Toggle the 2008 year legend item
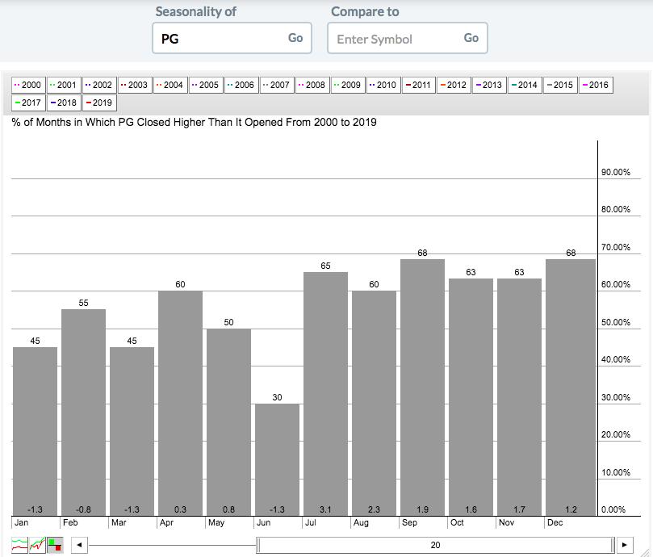 (312, 85)
